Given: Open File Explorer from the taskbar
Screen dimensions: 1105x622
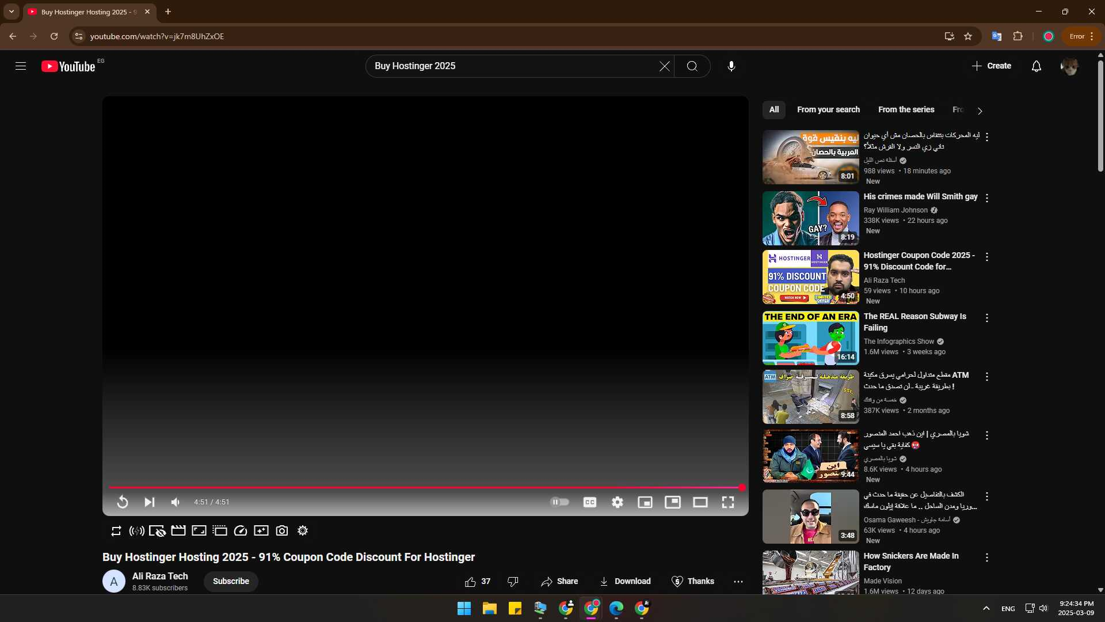Looking at the screenshot, I should pos(489,608).
